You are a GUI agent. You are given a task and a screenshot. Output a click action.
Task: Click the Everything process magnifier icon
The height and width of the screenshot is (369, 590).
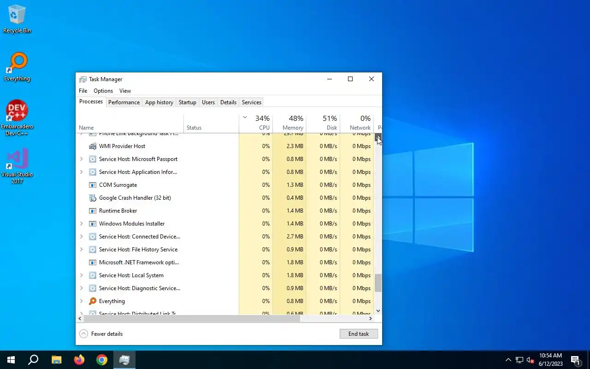point(92,301)
